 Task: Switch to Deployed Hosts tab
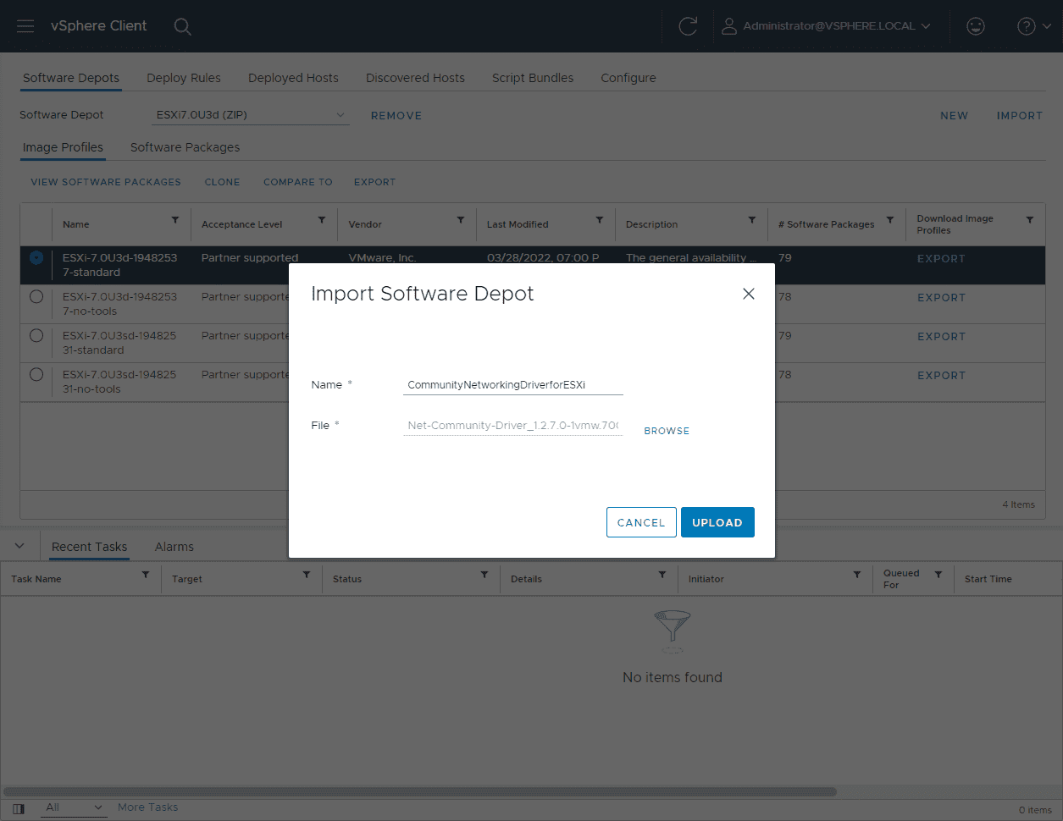(293, 78)
